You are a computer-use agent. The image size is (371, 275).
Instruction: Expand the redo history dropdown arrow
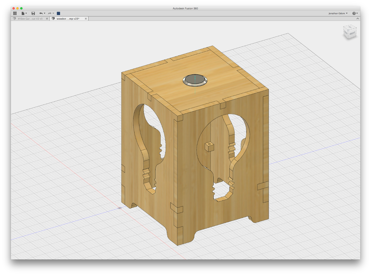[x=53, y=13]
